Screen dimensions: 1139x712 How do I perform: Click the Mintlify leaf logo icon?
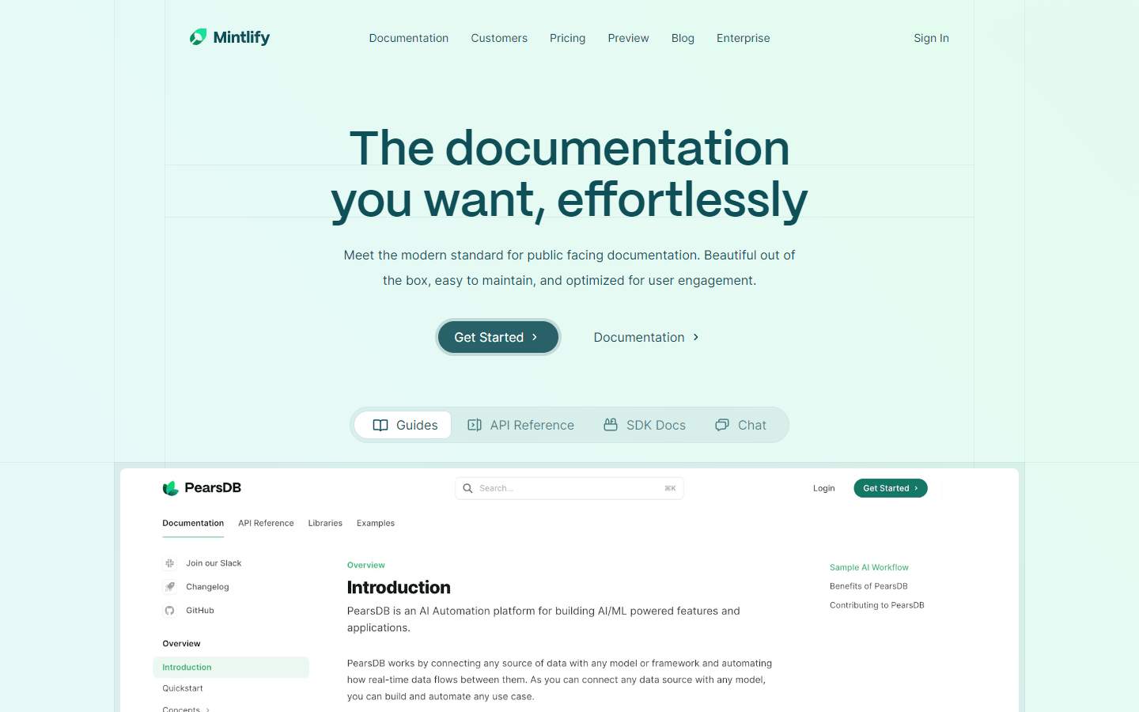pyautogui.click(x=198, y=37)
